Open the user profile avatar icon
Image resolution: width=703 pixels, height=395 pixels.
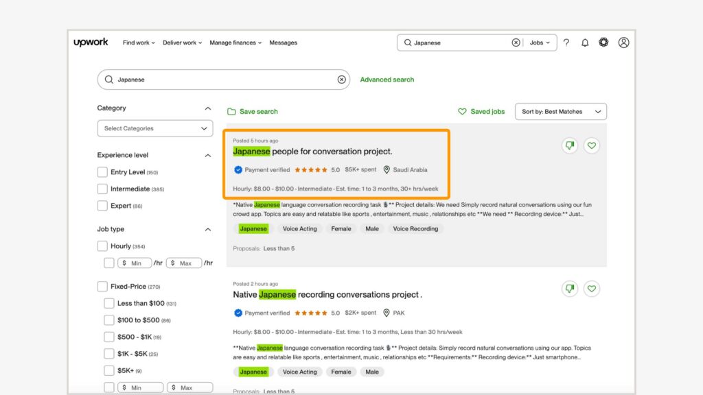click(623, 43)
